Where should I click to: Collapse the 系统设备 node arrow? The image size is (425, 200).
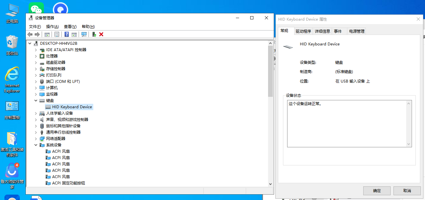(x=36, y=145)
